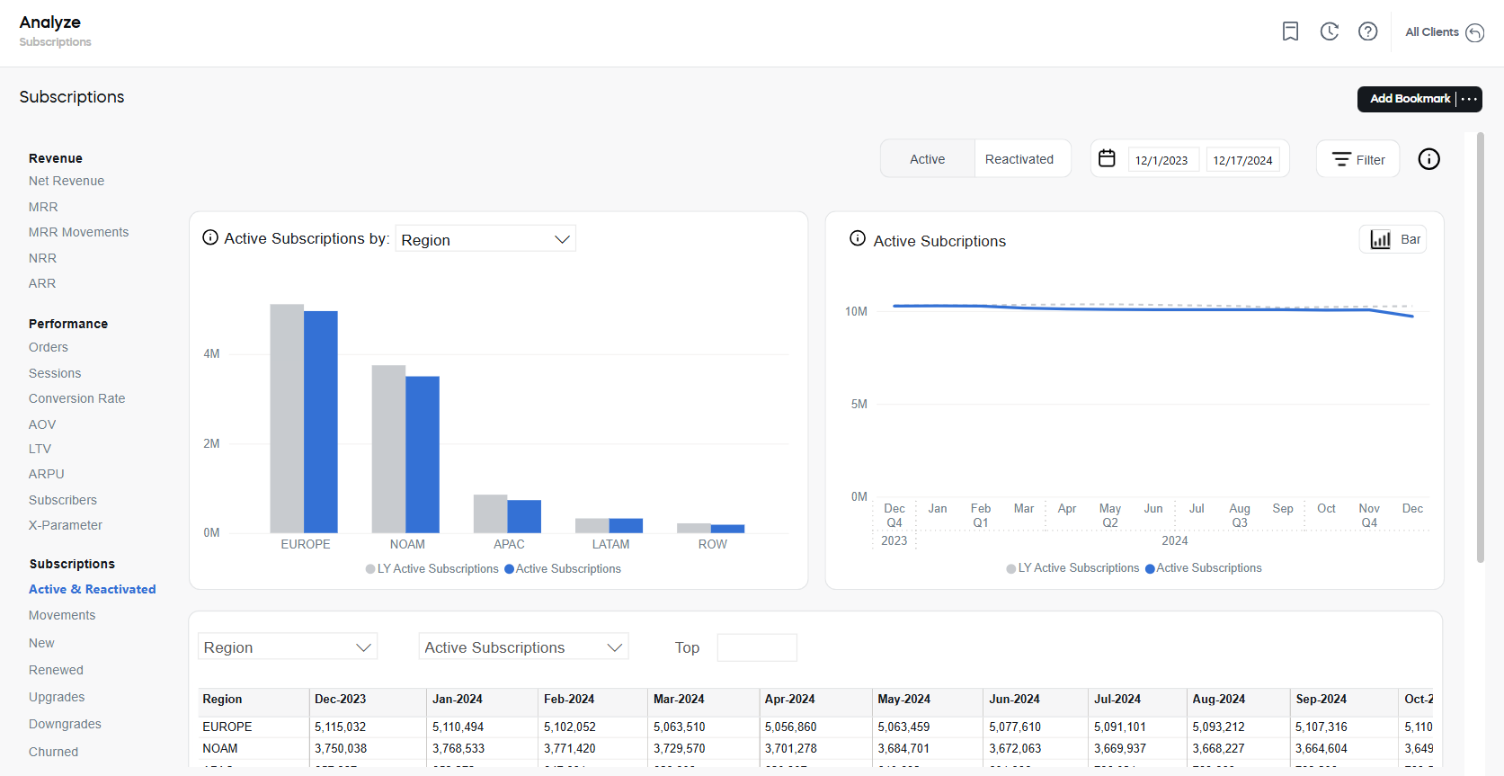Open ARR in sidebar
The height and width of the screenshot is (776, 1504).
click(42, 283)
